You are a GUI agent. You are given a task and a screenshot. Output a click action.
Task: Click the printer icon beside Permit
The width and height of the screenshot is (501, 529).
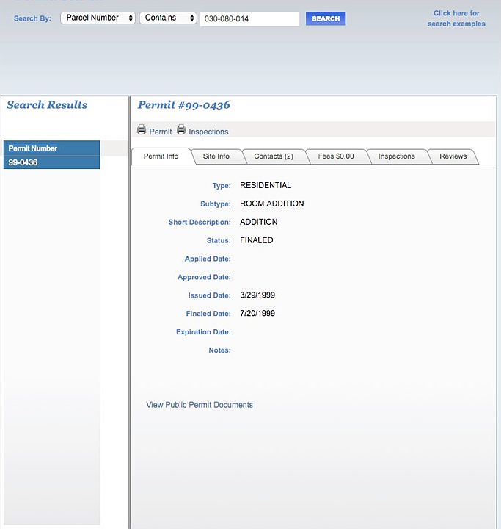pyautogui.click(x=142, y=130)
